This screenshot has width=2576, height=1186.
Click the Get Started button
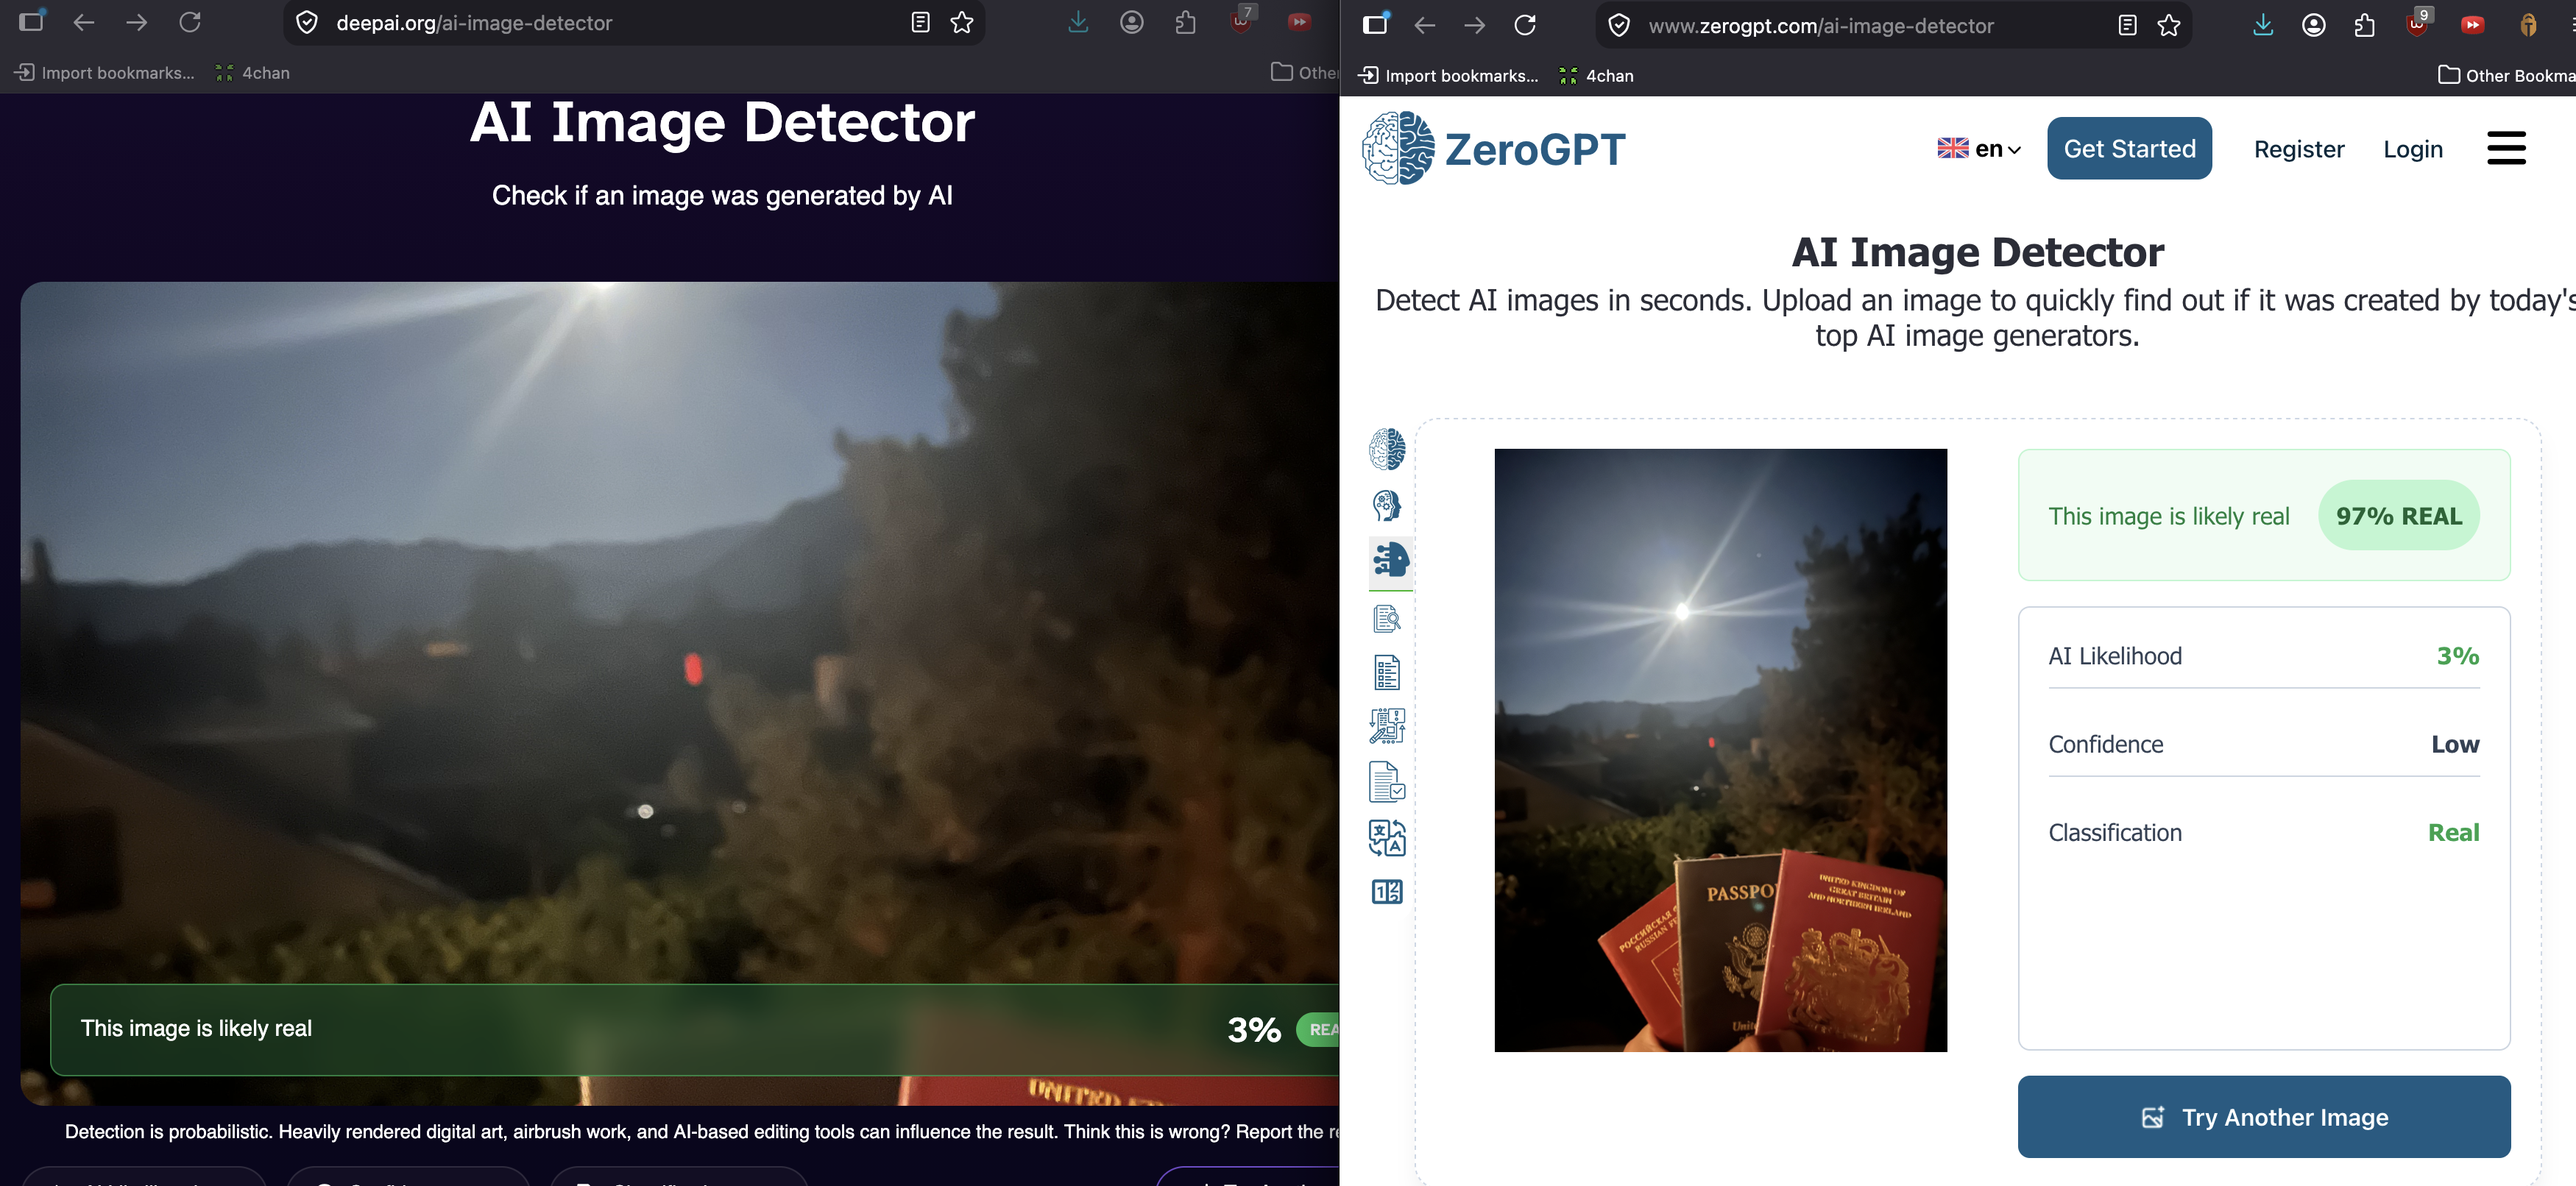click(x=2129, y=148)
